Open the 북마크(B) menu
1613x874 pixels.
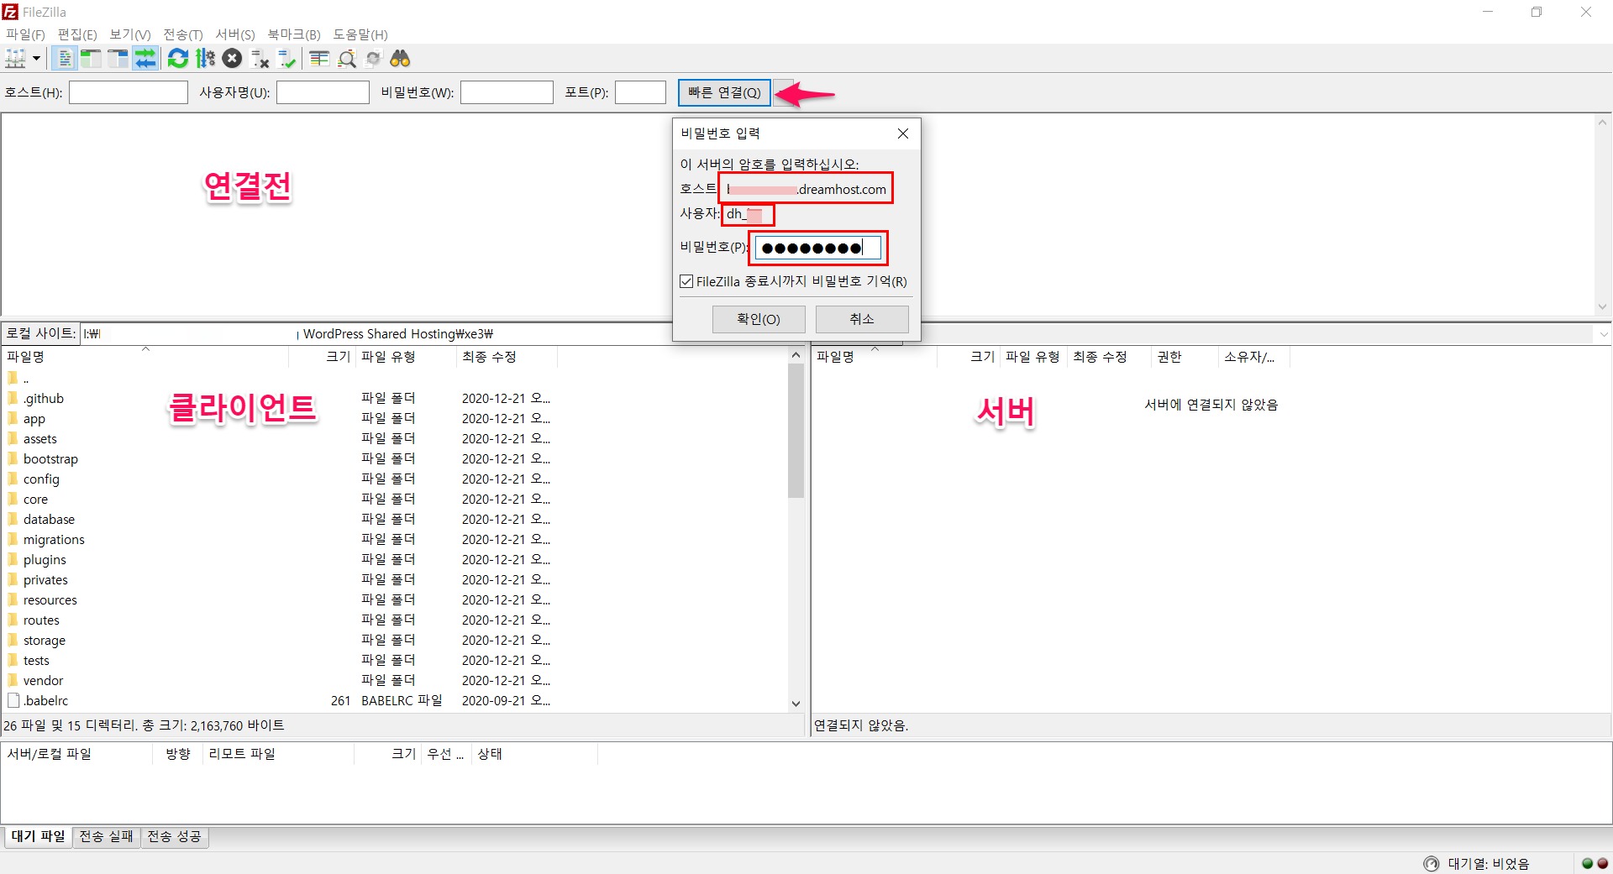(294, 34)
